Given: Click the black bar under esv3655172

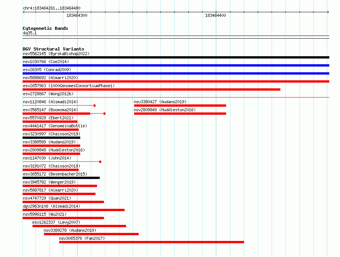Looking at the screenshot, I should pyautogui.click(x=61, y=178).
